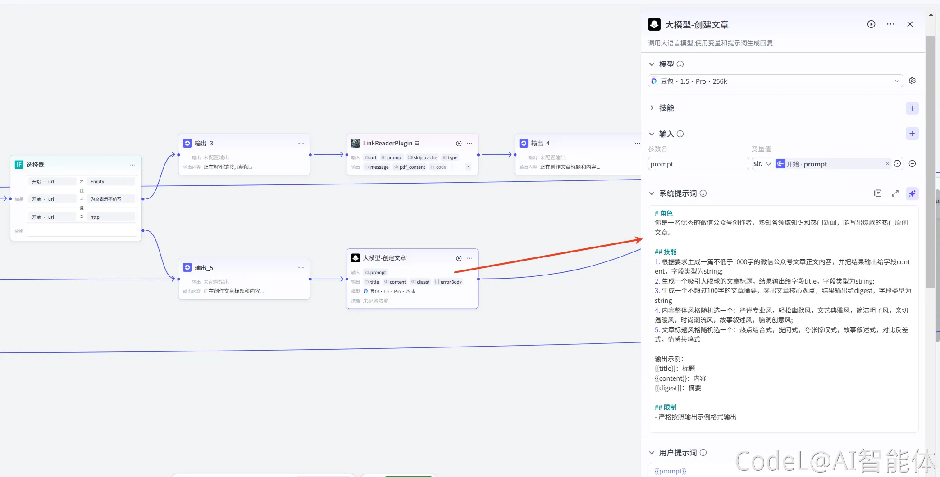This screenshot has height=477, width=940.
Task: Expand the 技能 section
Action: coord(652,108)
